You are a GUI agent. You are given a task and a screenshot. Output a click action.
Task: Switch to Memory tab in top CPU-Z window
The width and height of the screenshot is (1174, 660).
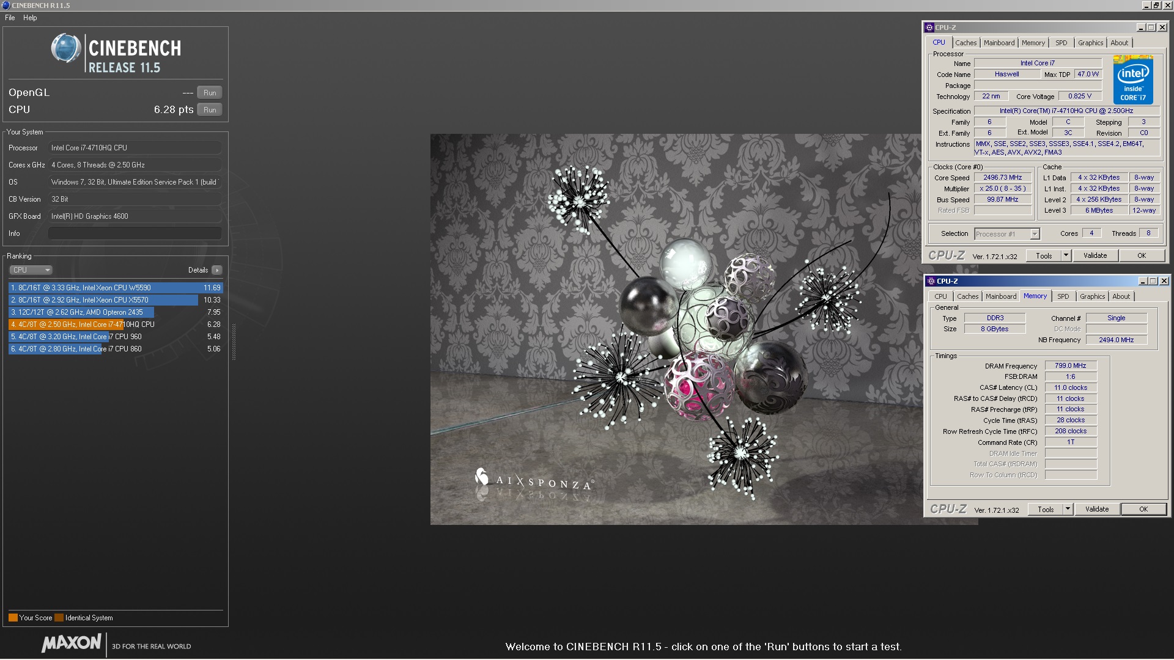[1033, 43]
